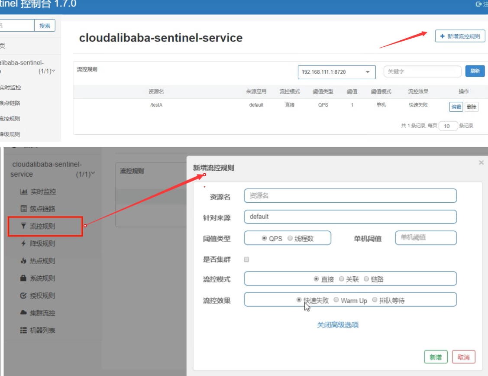Click the 搜索 search button
The image size is (488, 376).
[x=45, y=26]
